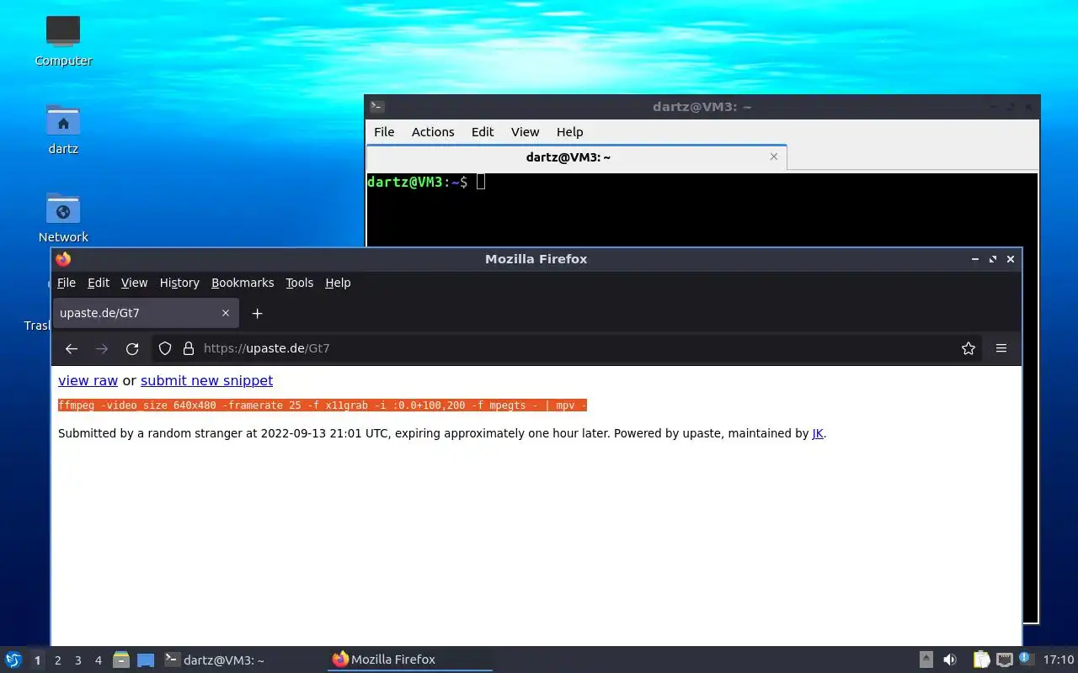The height and width of the screenshot is (673, 1078).
Task: Switch to workspace 1
Action: [37, 660]
